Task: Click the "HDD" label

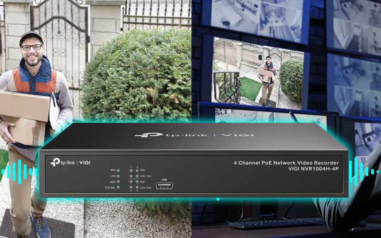Action: tap(113, 182)
